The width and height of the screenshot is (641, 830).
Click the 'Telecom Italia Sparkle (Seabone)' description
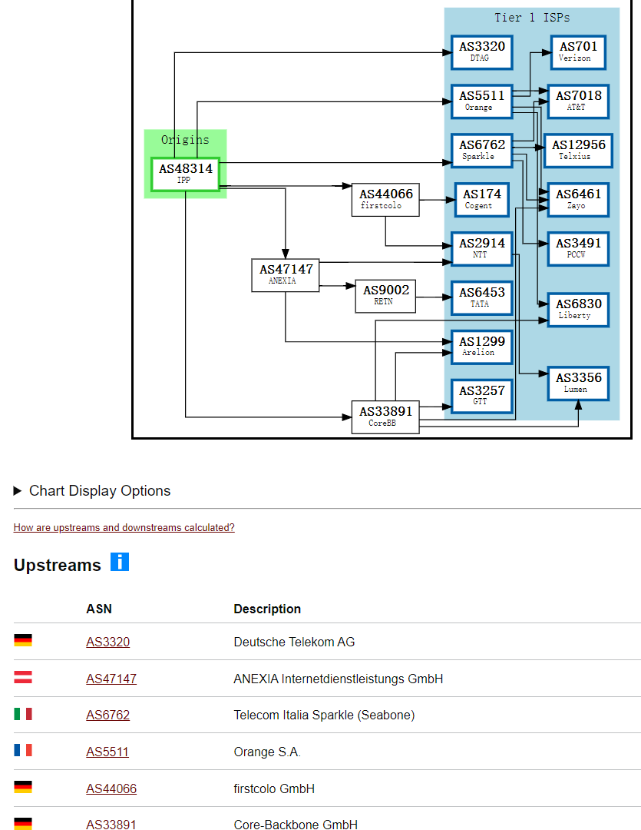coord(324,715)
